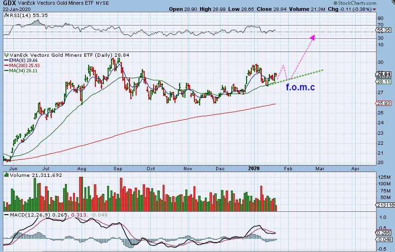Click the f.o.m.c text annotation
The height and width of the screenshot is (252, 395).
tap(300, 87)
